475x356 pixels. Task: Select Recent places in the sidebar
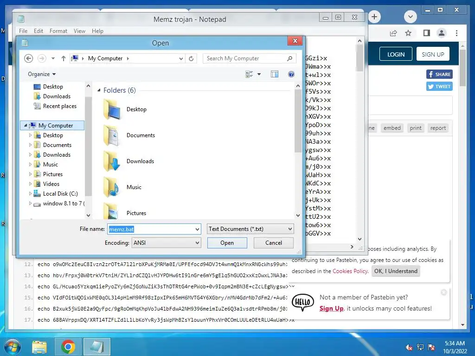pos(59,106)
